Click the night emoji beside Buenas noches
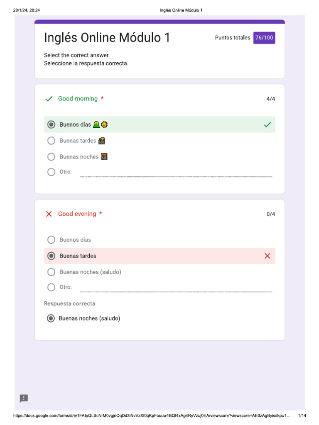319x425 pixels. (x=104, y=157)
